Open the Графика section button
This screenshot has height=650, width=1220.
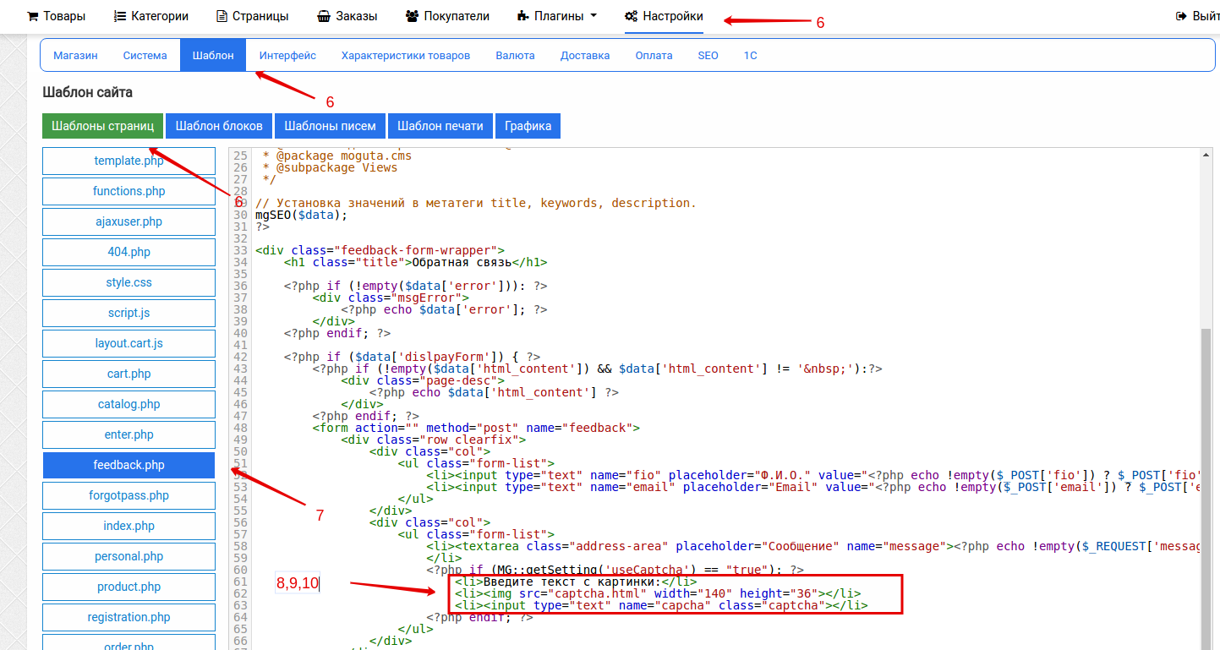[x=528, y=126]
